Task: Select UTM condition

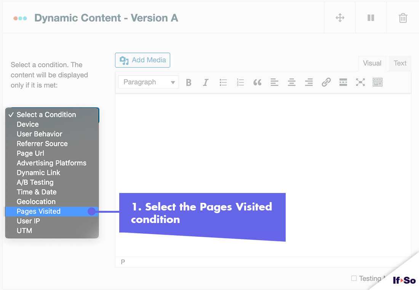Action: (x=52, y=231)
